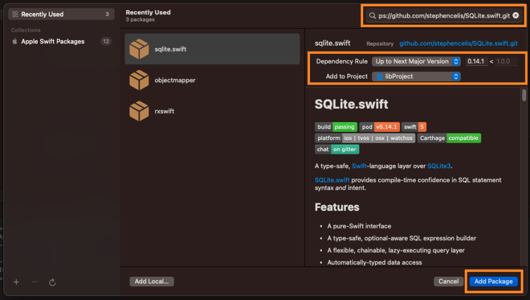Click the count badge 12 next to Apple Swift Packages
530x300 pixels.
click(x=106, y=41)
